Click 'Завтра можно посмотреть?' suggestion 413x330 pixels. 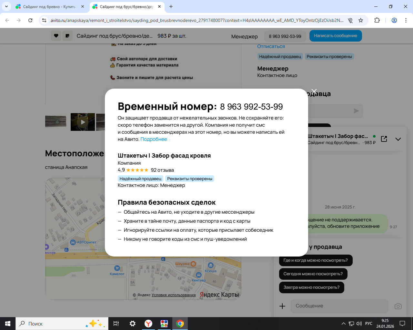(x=311, y=287)
